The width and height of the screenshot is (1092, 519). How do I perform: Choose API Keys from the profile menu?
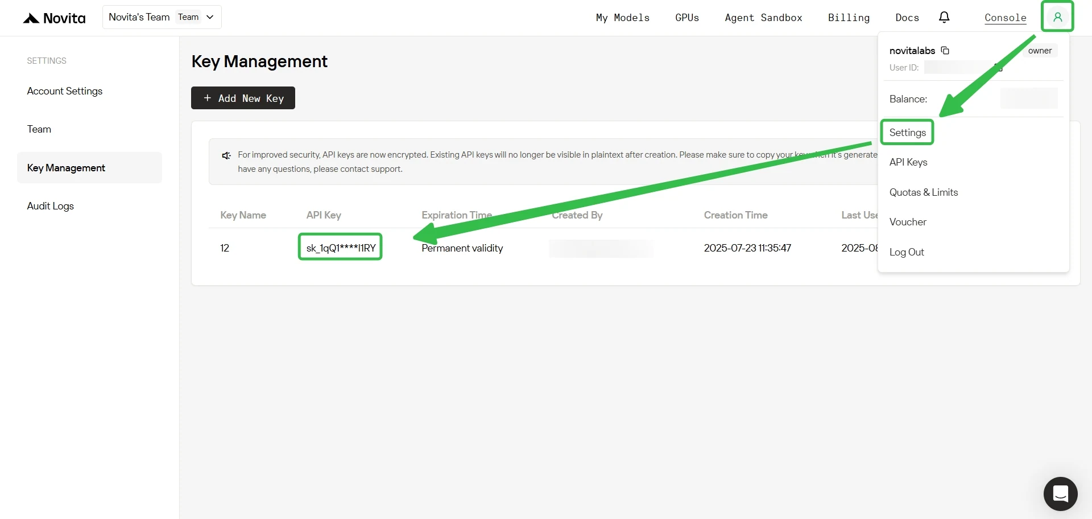point(908,162)
